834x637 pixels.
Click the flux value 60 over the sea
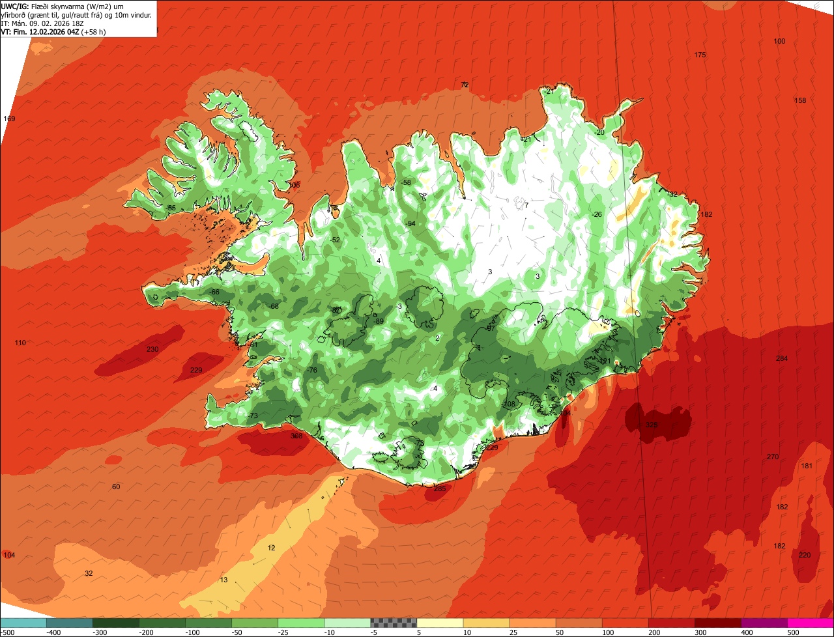[116, 487]
